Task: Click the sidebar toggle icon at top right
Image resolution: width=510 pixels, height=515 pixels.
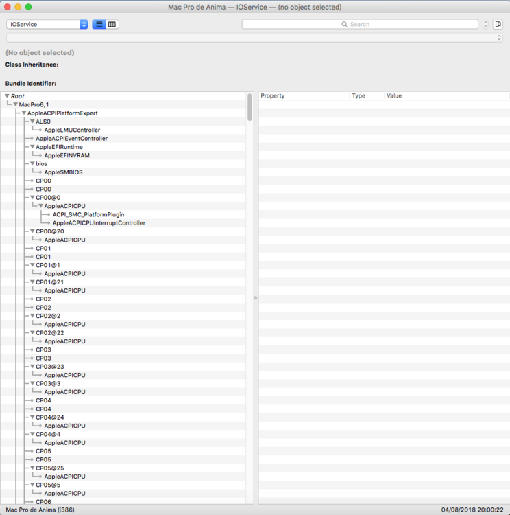Action: 498,24
